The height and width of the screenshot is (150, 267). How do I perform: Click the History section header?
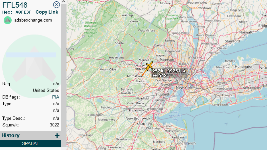pos(30,135)
